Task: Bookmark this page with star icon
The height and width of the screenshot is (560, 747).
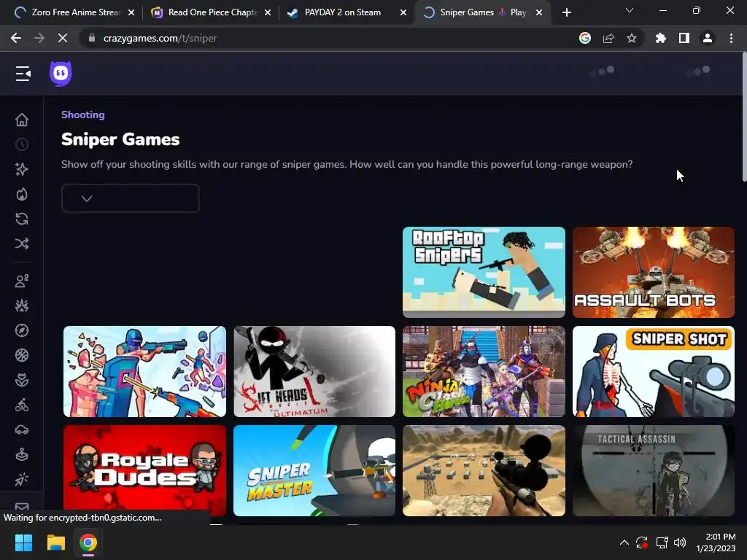Action: pyautogui.click(x=632, y=38)
